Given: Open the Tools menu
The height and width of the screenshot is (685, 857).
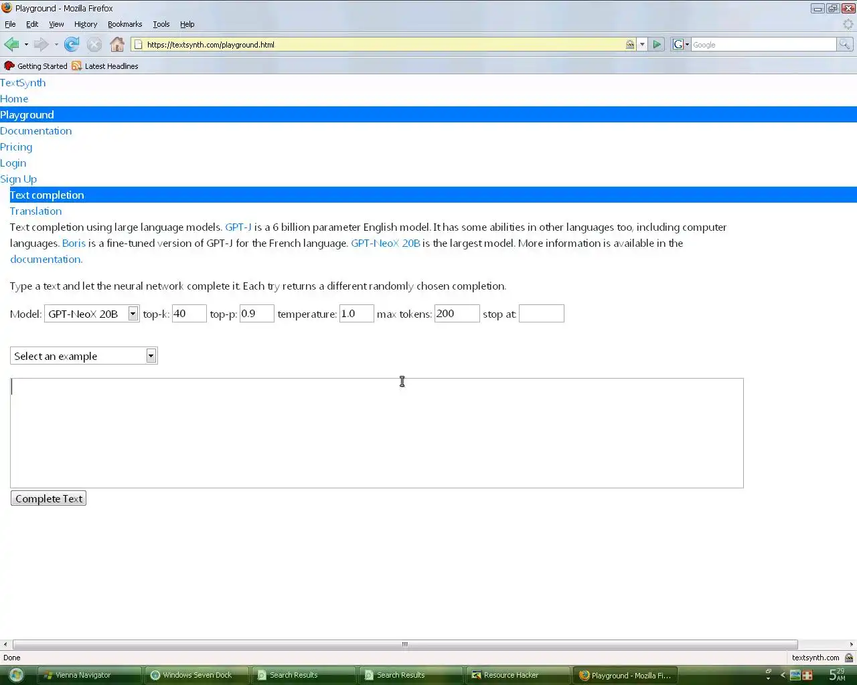Looking at the screenshot, I should (x=161, y=24).
